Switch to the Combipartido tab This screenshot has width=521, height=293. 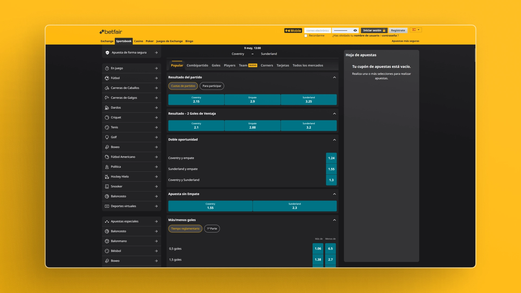(x=197, y=65)
